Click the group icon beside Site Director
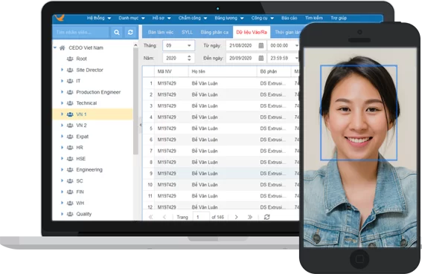This screenshot has width=422, height=274. click(x=70, y=70)
